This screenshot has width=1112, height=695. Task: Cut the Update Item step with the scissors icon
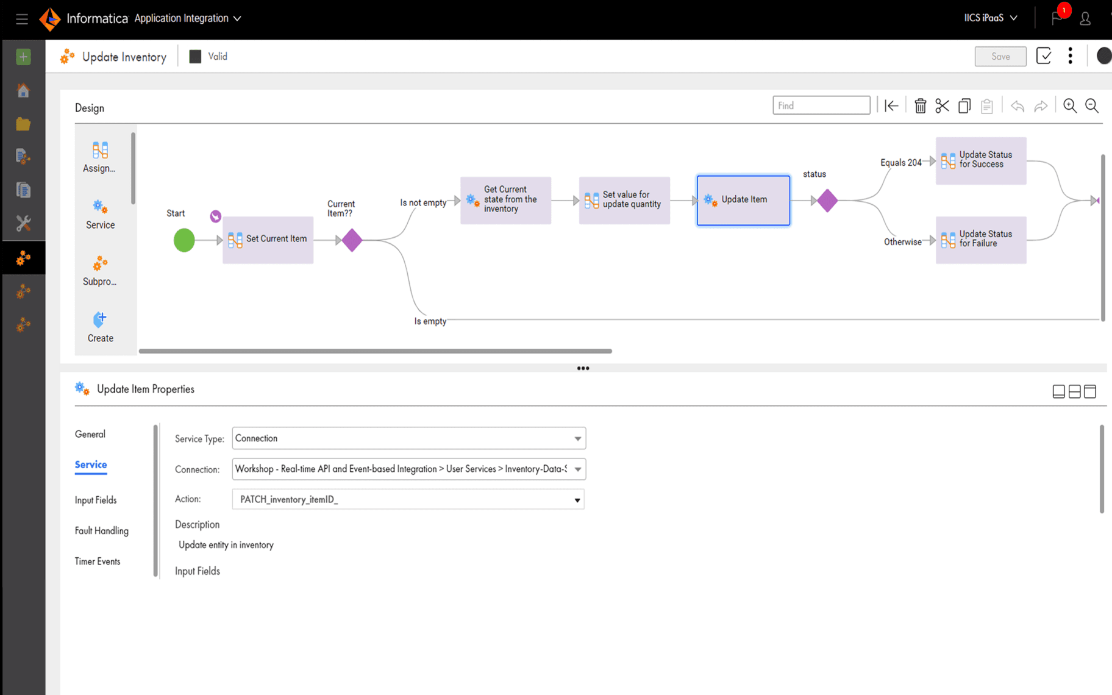[942, 105]
